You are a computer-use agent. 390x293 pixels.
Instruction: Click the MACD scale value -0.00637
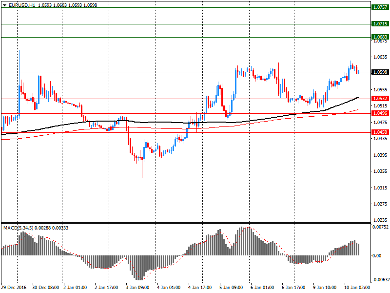(380, 279)
